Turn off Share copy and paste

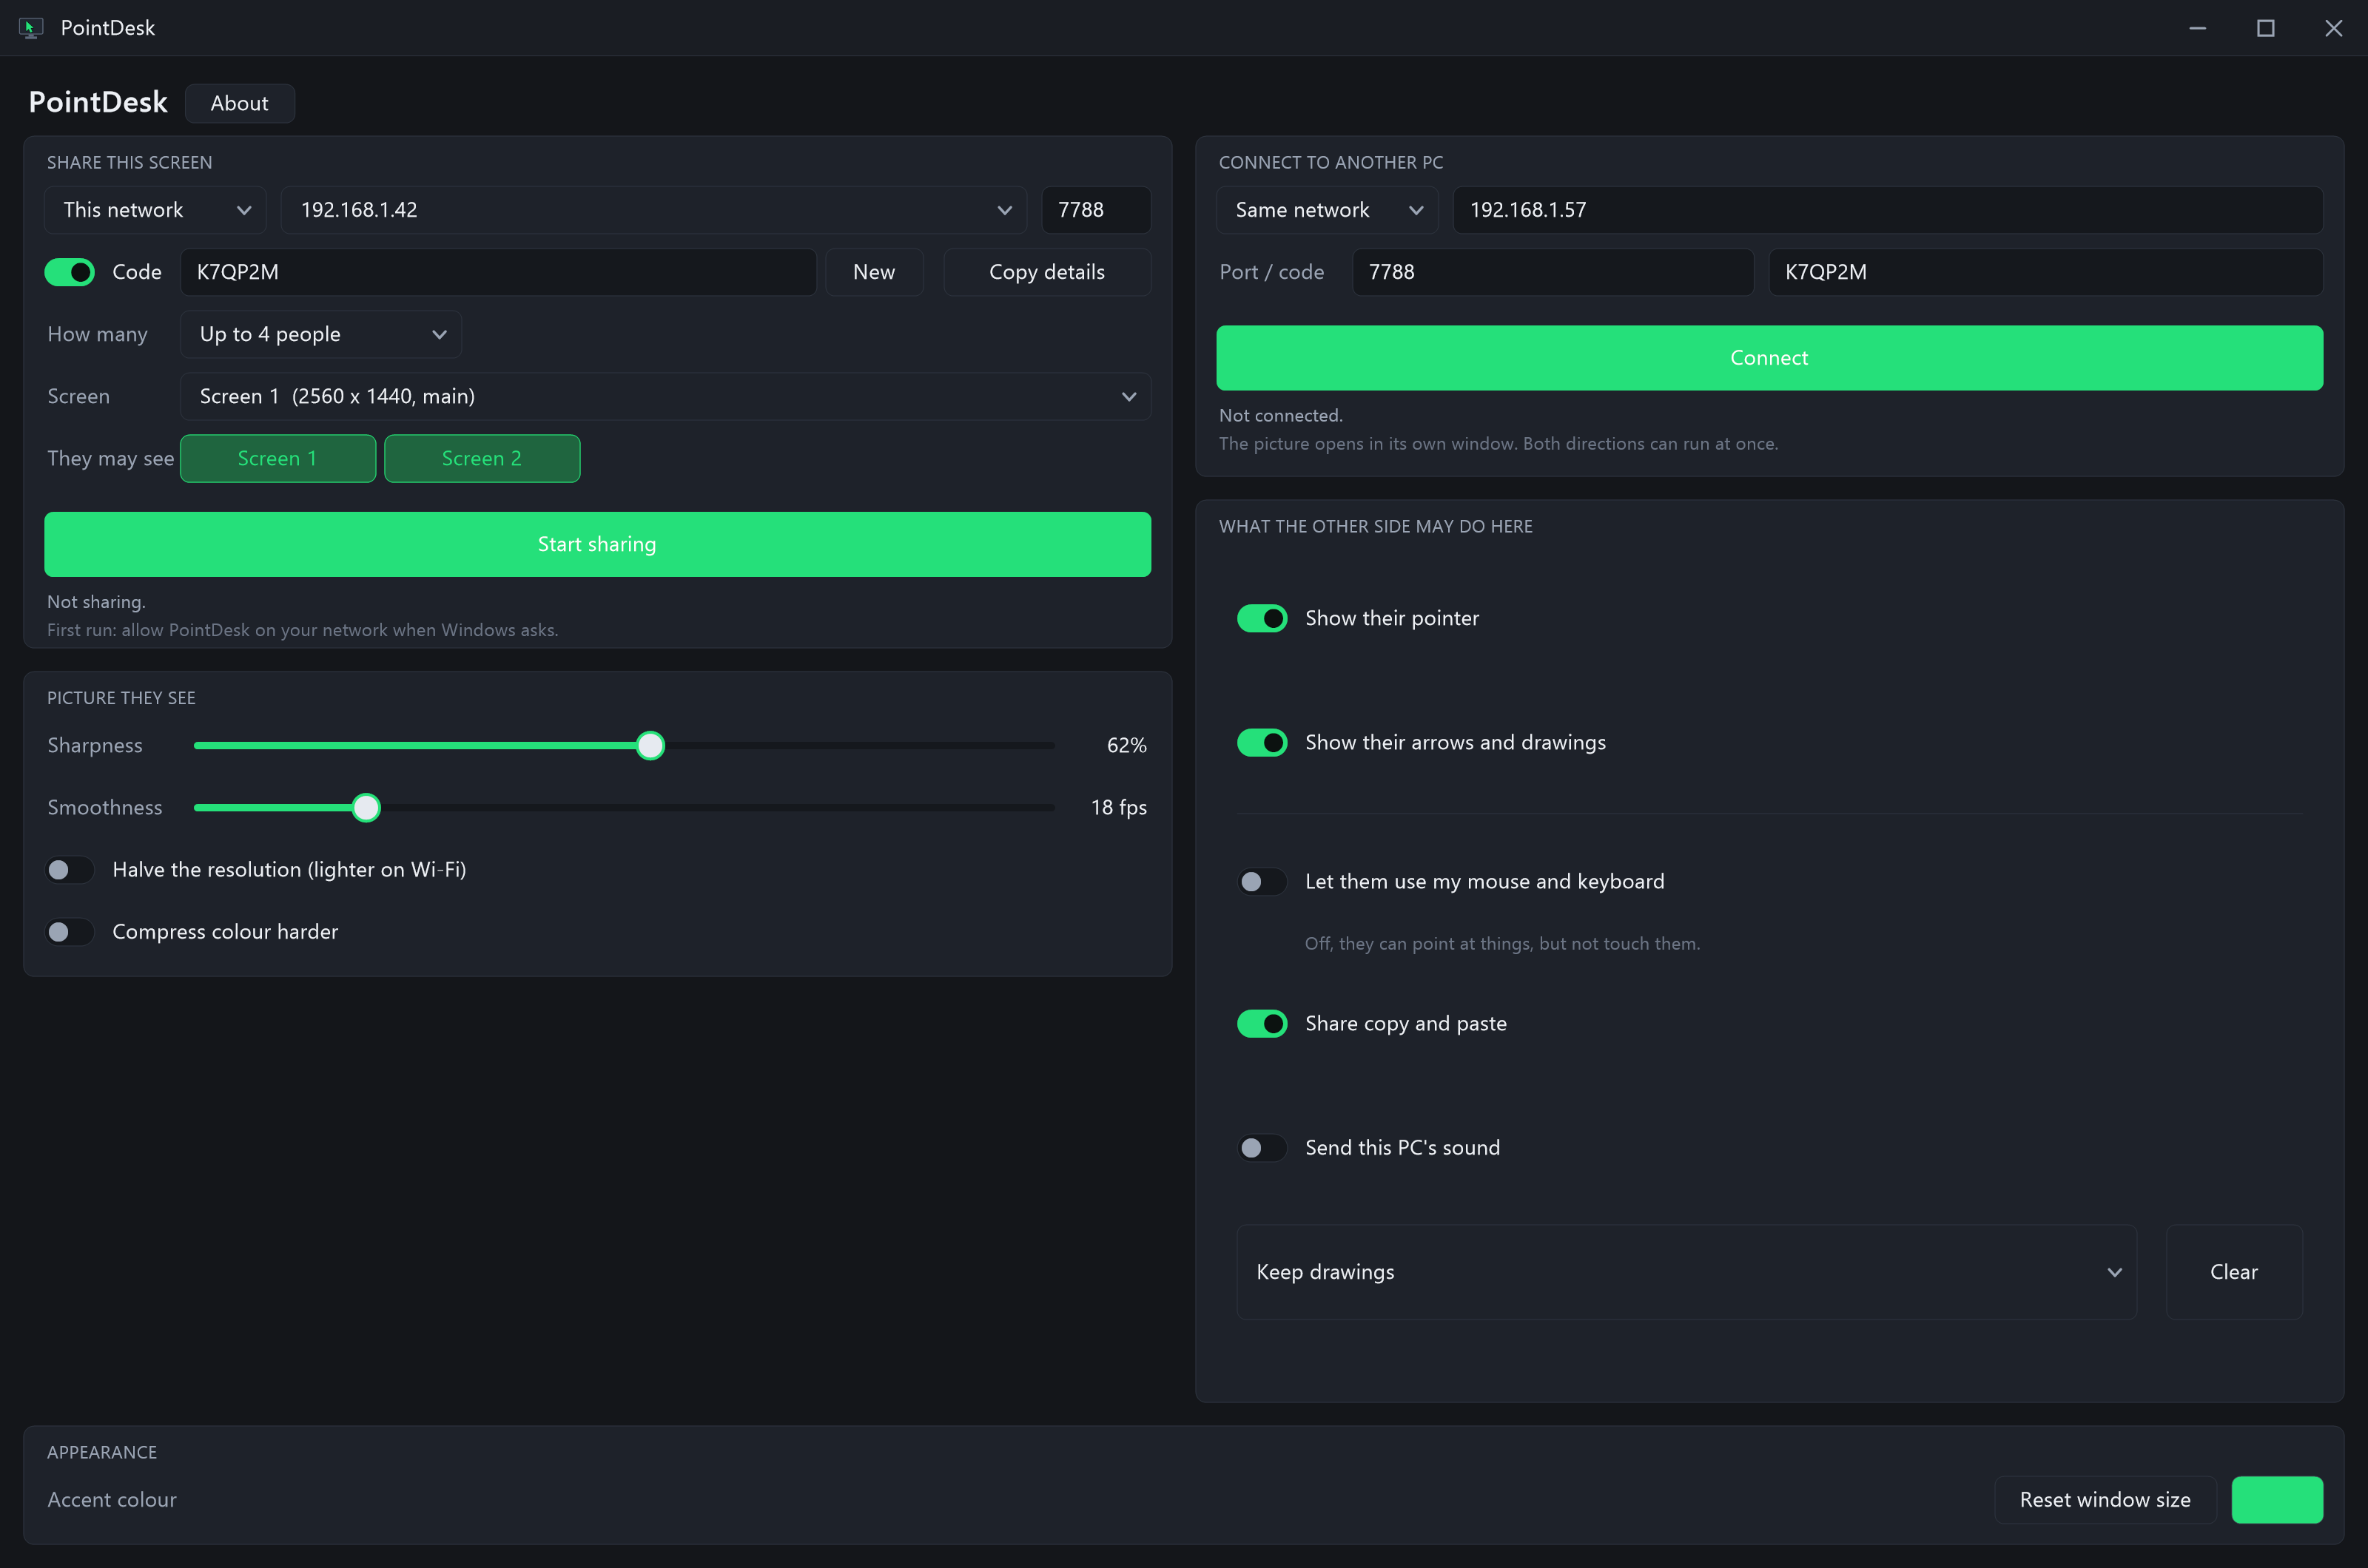[x=1262, y=1024]
